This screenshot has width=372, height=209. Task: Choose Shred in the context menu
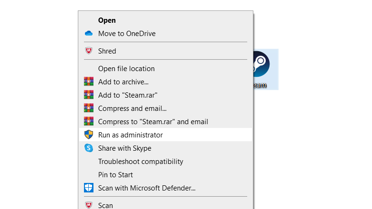166,51
